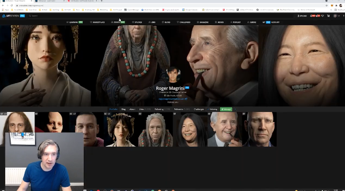345x191 pixels.
Task: Click the browser back arrow
Action: coord(3,6)
